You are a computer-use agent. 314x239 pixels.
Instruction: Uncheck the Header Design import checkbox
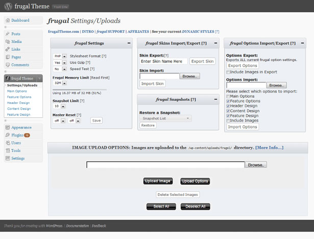(x=228, y=106)
